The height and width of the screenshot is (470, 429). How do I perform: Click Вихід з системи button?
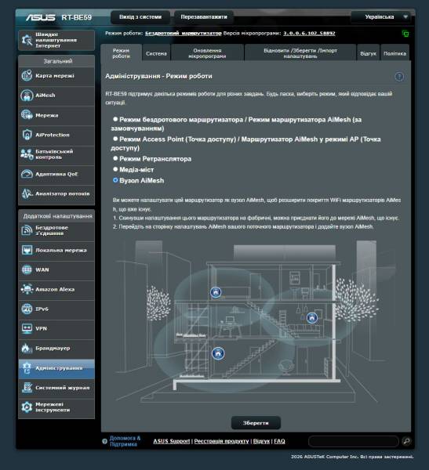point(140,17)
